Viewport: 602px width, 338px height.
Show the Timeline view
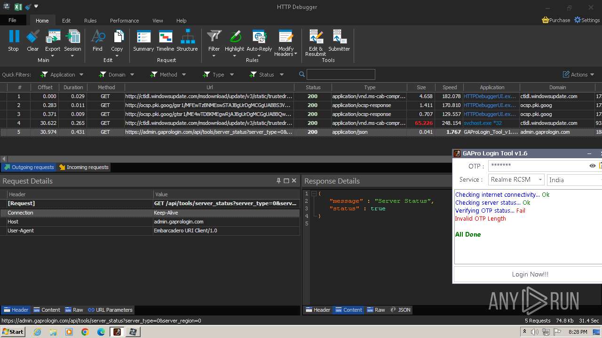[x=165, y=40]
